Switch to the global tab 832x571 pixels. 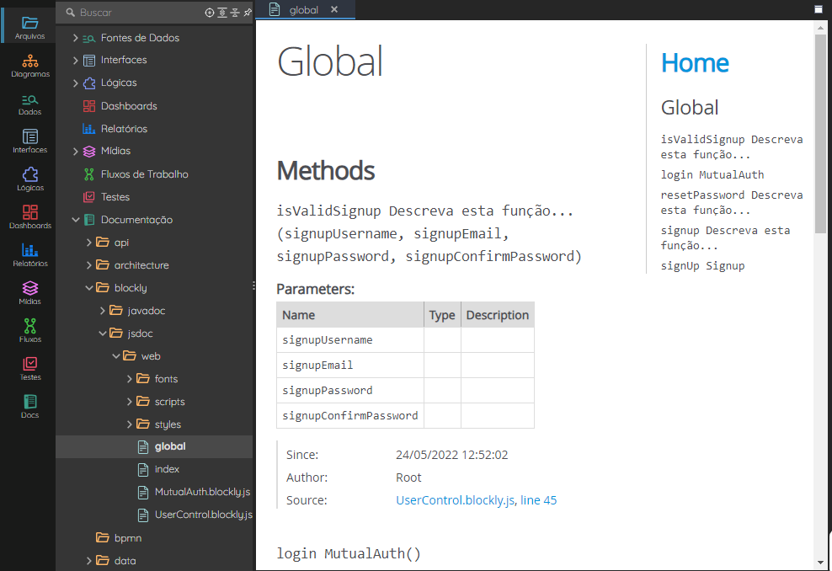(305, 9)
